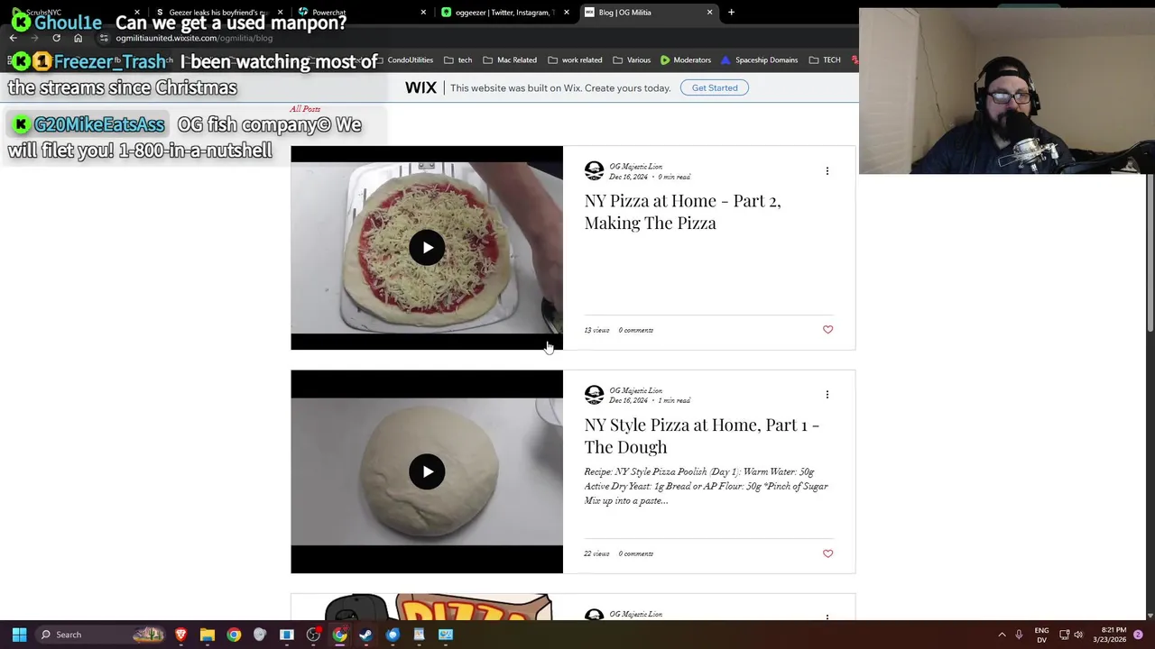Viewport: 1155px width, 649px height.
Task: Click the 13 views count
Action: point(596,330)
